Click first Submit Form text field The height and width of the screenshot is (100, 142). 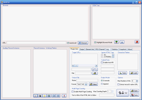107,66
